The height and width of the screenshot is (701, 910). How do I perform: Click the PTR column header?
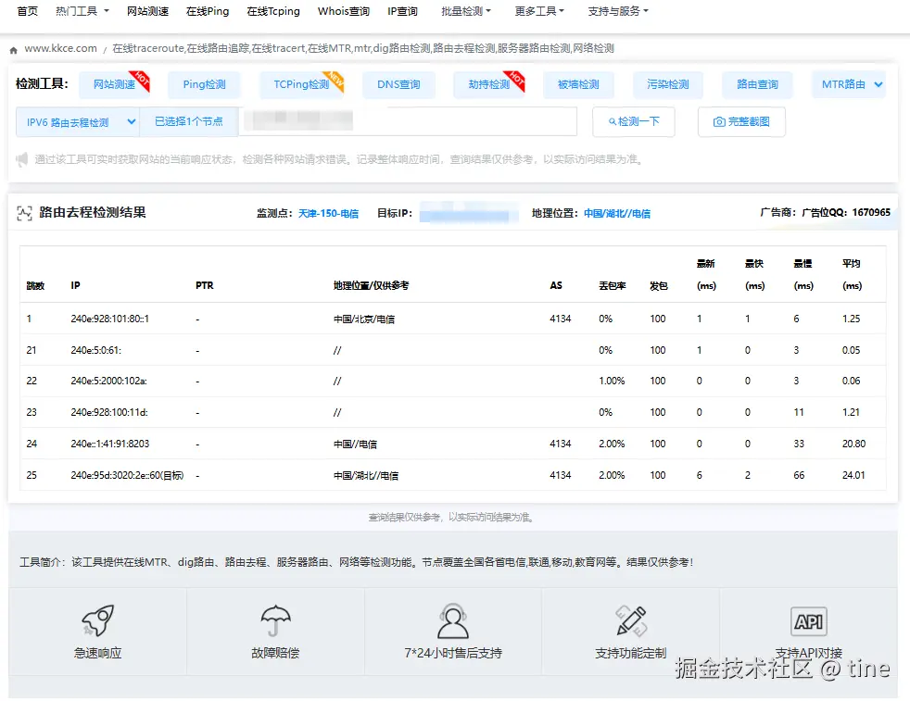tap(204, 286)
